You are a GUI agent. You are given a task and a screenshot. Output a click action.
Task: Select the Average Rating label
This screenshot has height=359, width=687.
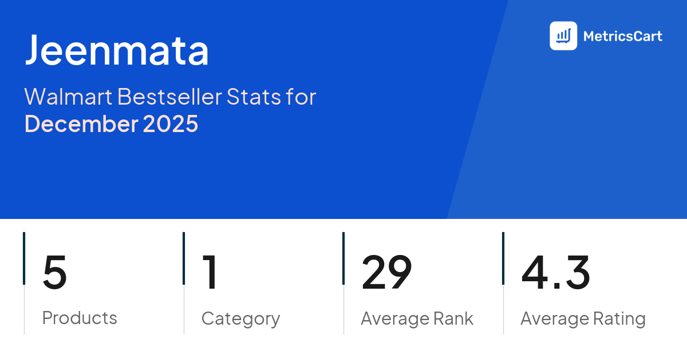pyautogui.click(x=583, y=318)
